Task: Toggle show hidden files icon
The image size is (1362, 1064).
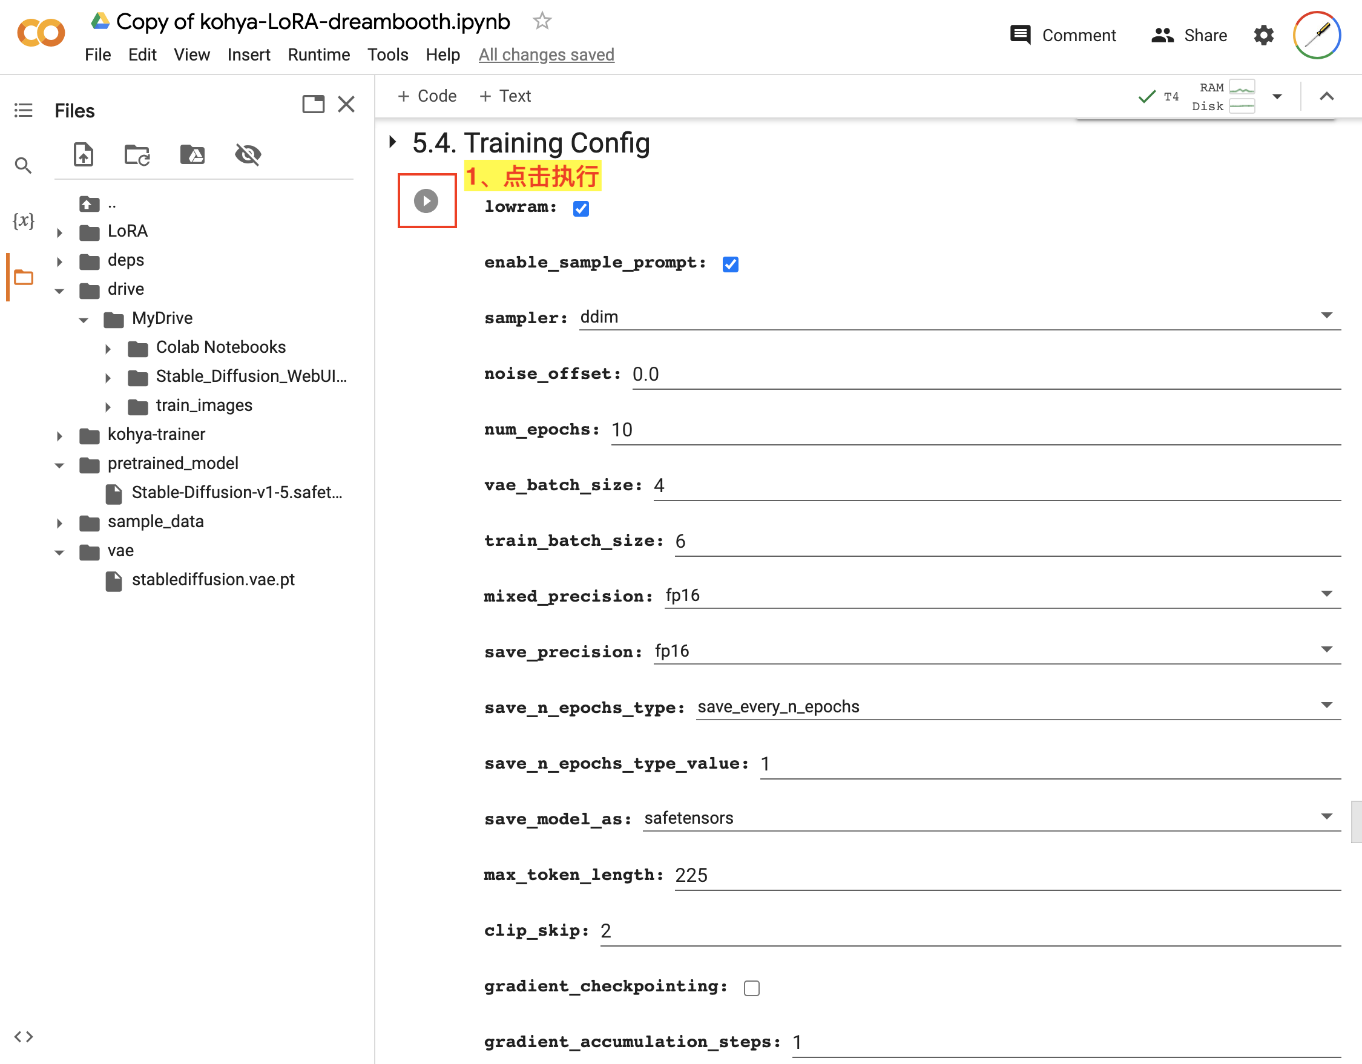Action: 248,154
